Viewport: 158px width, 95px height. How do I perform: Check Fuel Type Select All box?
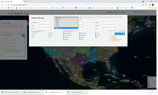68,32
